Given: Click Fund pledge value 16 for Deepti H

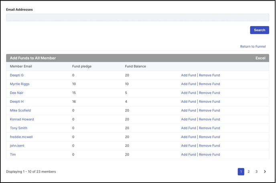Looking at the screenshot, I should pos(74,101).
